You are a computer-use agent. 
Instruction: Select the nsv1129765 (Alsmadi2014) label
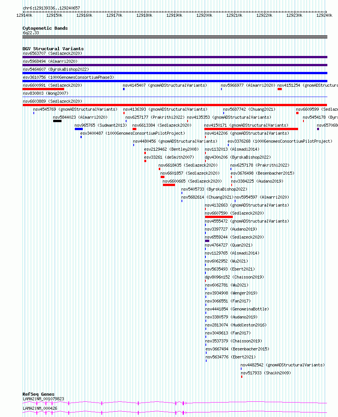[232, 253]
